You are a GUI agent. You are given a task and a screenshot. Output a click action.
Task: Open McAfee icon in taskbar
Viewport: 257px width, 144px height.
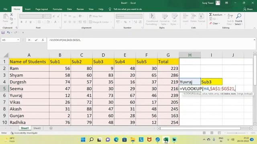point(149,140)
